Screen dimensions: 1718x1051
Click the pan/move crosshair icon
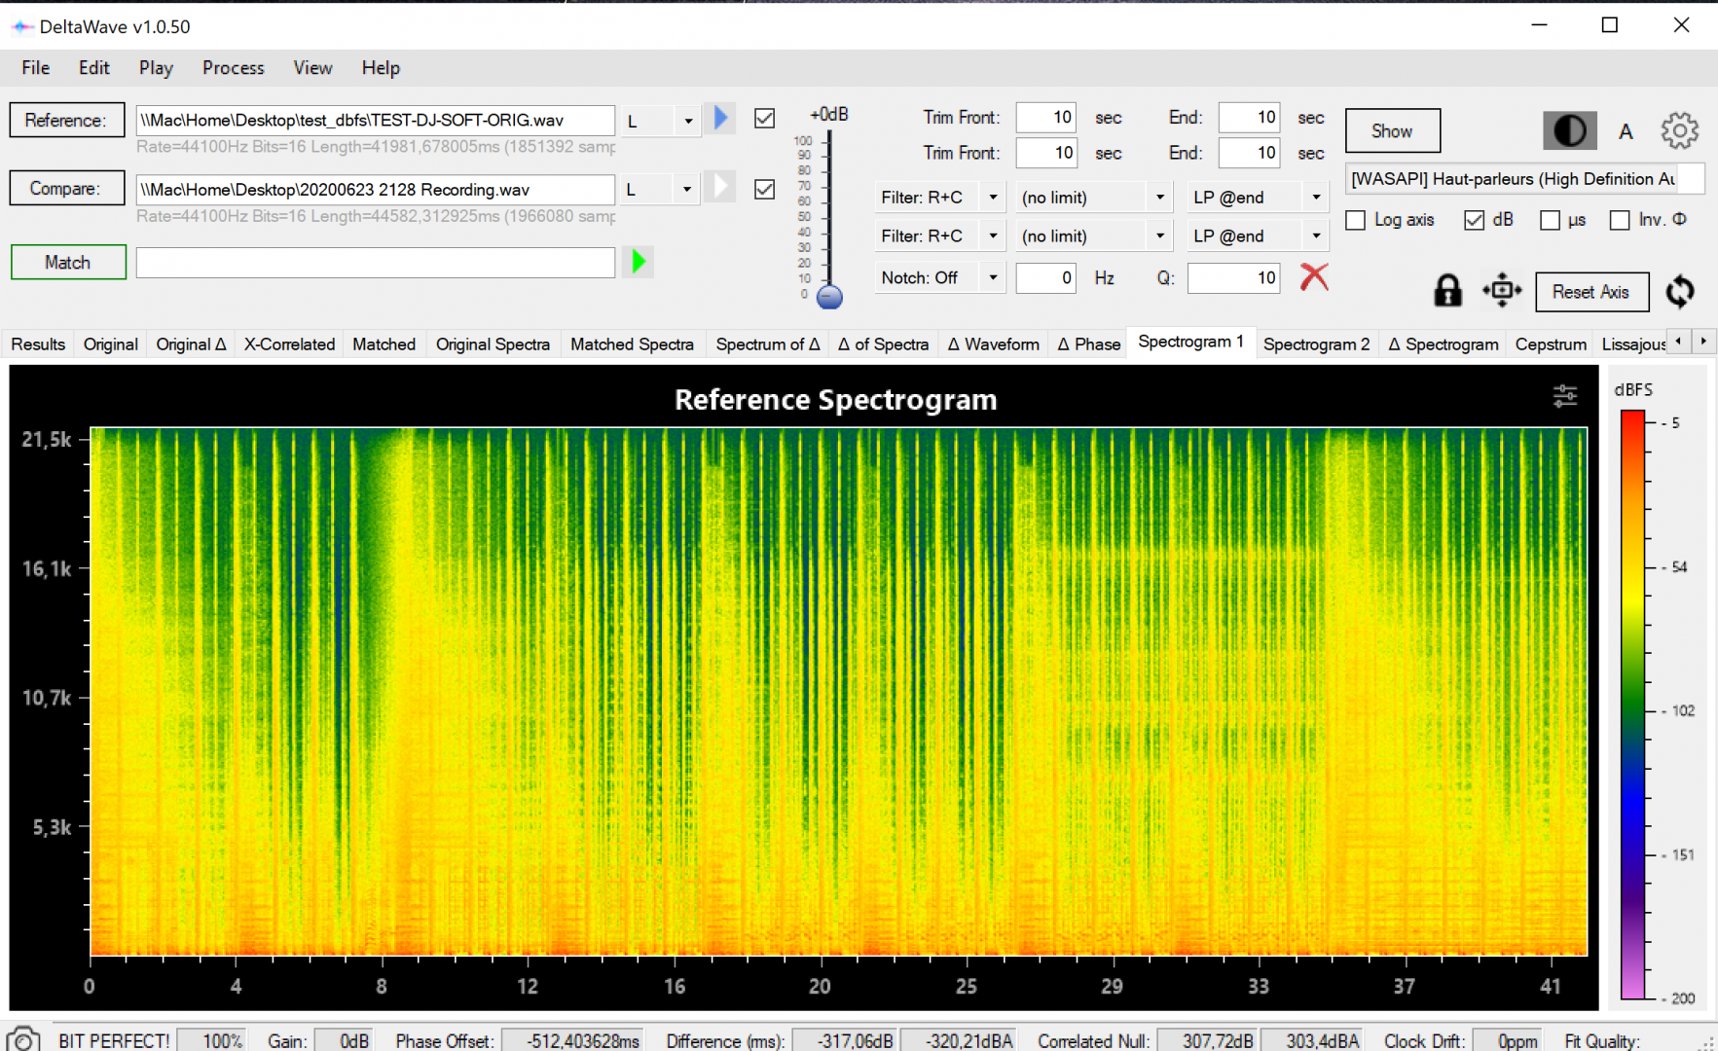coord(1501,291)
